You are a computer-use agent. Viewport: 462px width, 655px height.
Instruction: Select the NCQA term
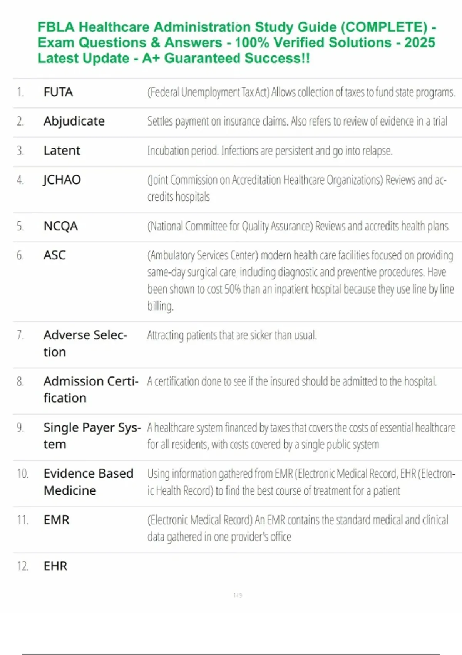[61, 226]
